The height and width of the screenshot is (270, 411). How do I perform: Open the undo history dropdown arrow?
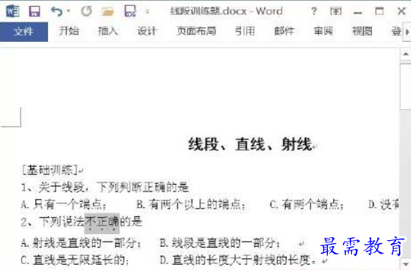coord(68,11)
